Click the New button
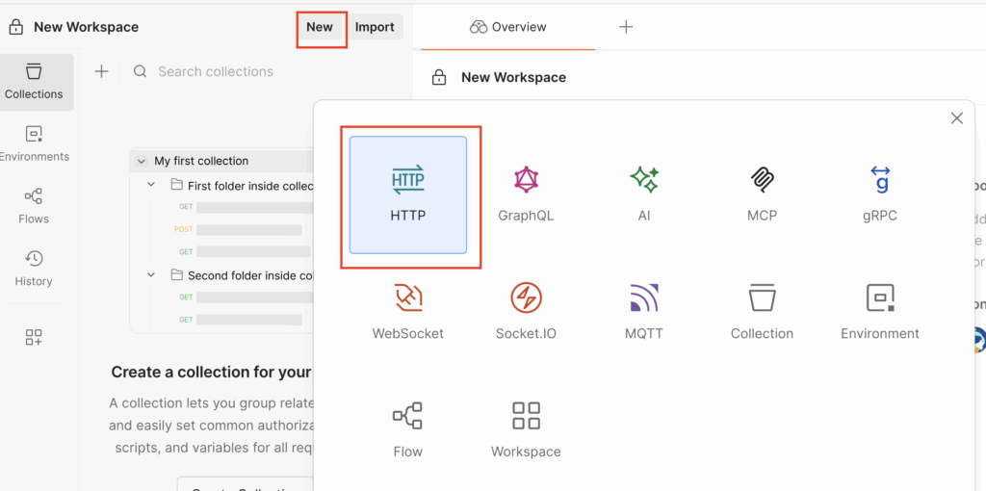Screen dimensions: 986x491 tap(320, 27)
